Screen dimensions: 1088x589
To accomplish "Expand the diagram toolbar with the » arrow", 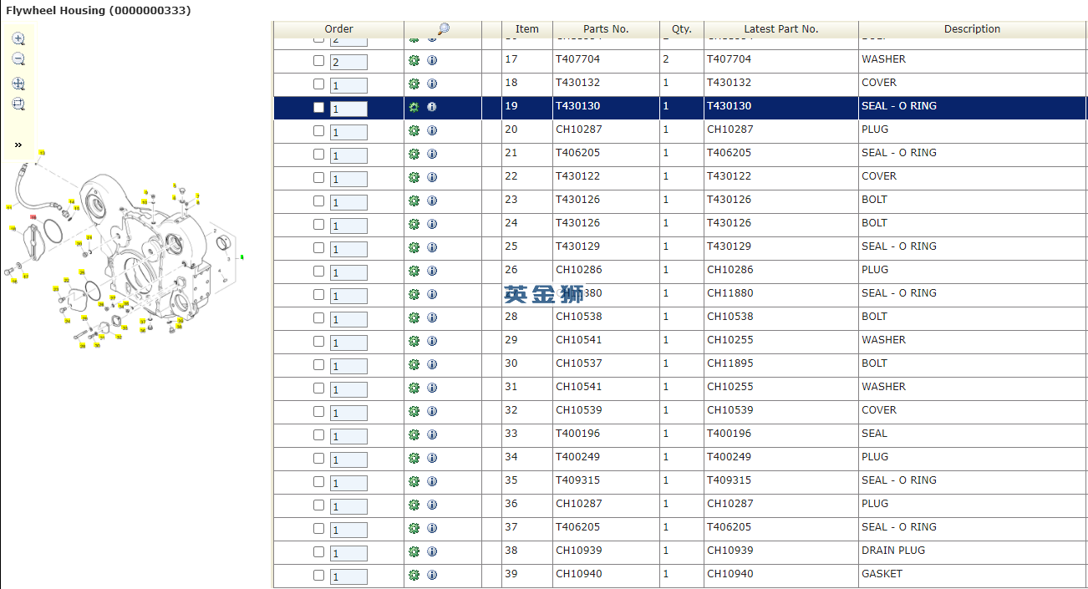I will (x=18, y=145).
